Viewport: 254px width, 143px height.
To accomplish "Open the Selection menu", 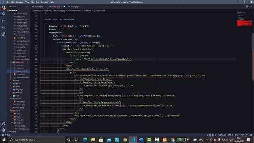I will 19,2.
